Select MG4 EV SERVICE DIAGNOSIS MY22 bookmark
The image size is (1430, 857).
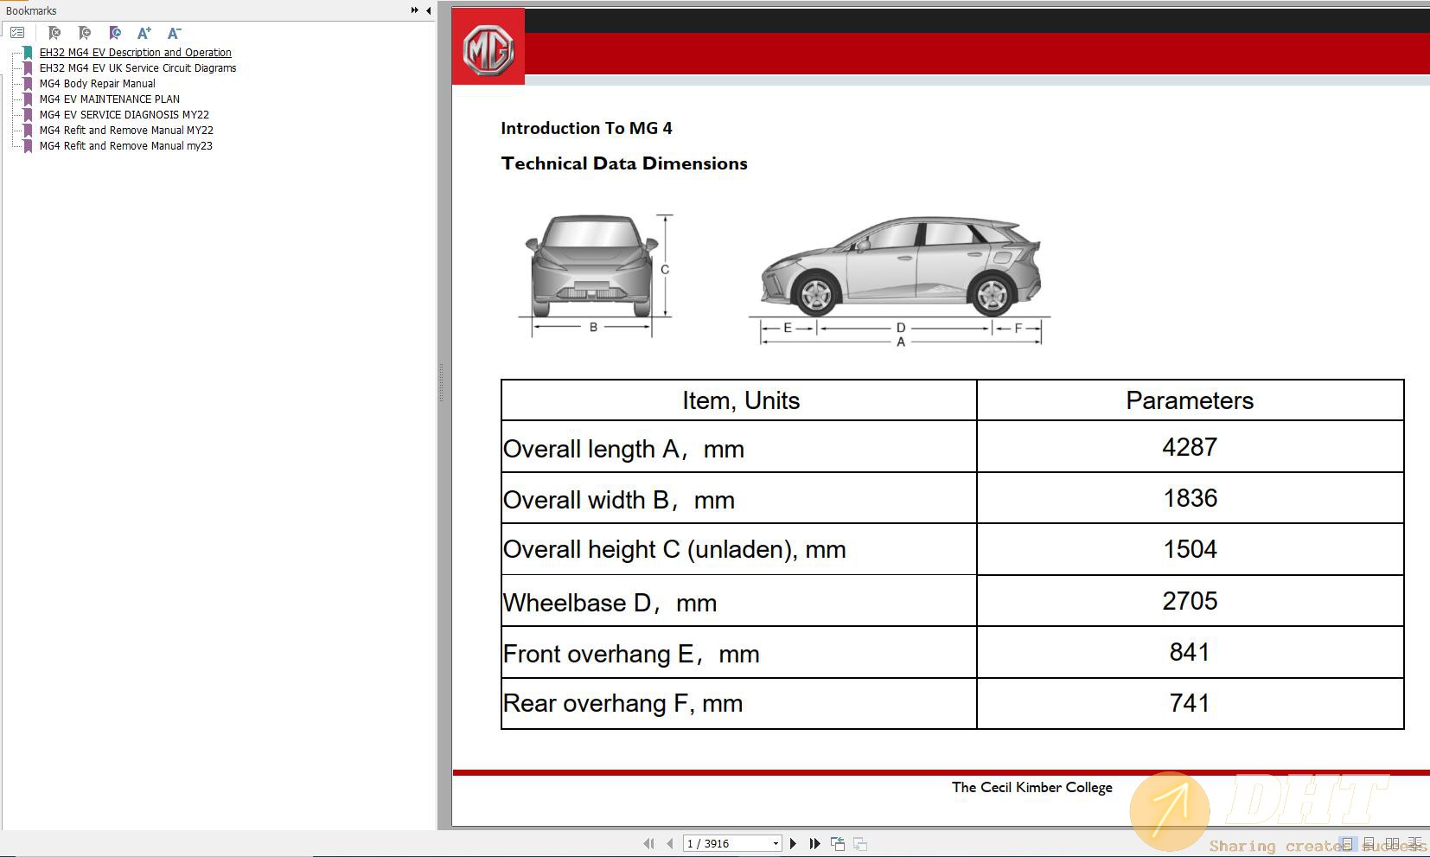[x=124, y=115]
